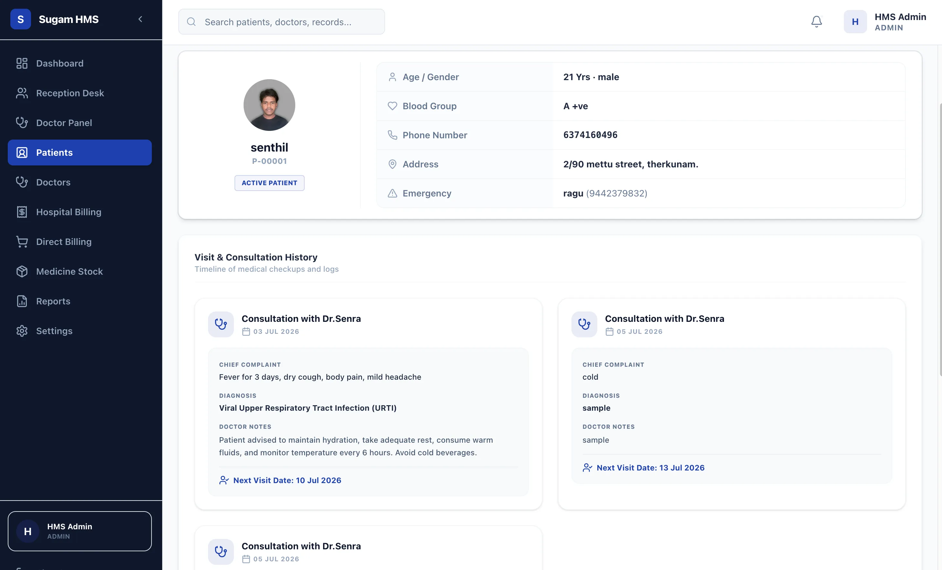Go to Medicine Stock
The width and height of the screenshot is (942, 570).
[x=79, y=271]
